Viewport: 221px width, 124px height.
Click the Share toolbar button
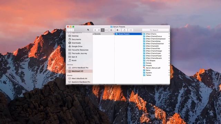click(x=124, y=30)
